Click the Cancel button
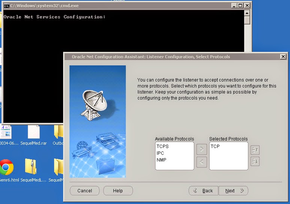Viewport: 290px width, 204px height. [85, 191]
